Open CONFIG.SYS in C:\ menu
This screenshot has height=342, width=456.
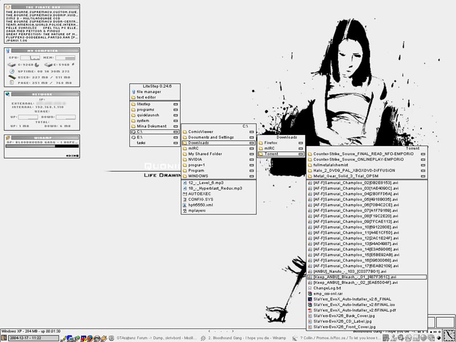[218, 199]
